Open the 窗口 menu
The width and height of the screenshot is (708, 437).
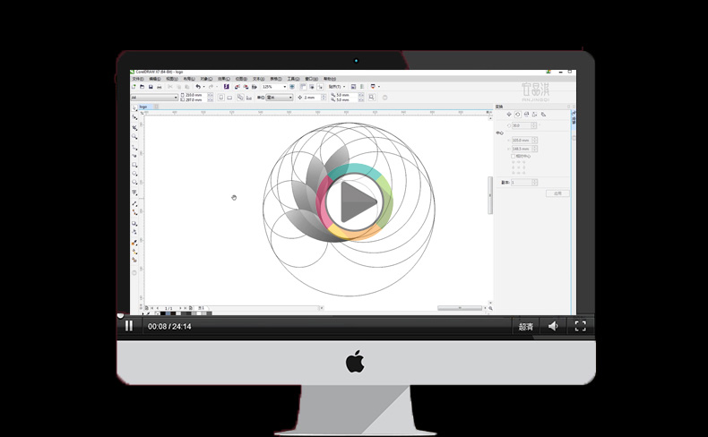[312, 79]
